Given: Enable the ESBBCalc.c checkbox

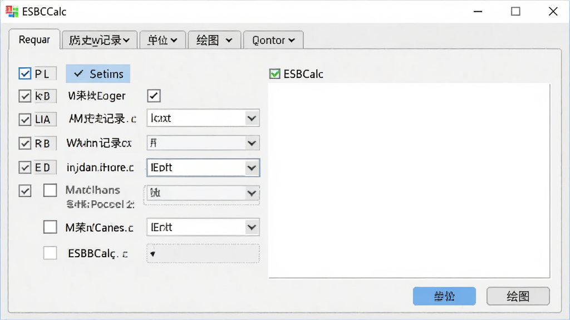Looking at the screenshot, I should (50, 253).
